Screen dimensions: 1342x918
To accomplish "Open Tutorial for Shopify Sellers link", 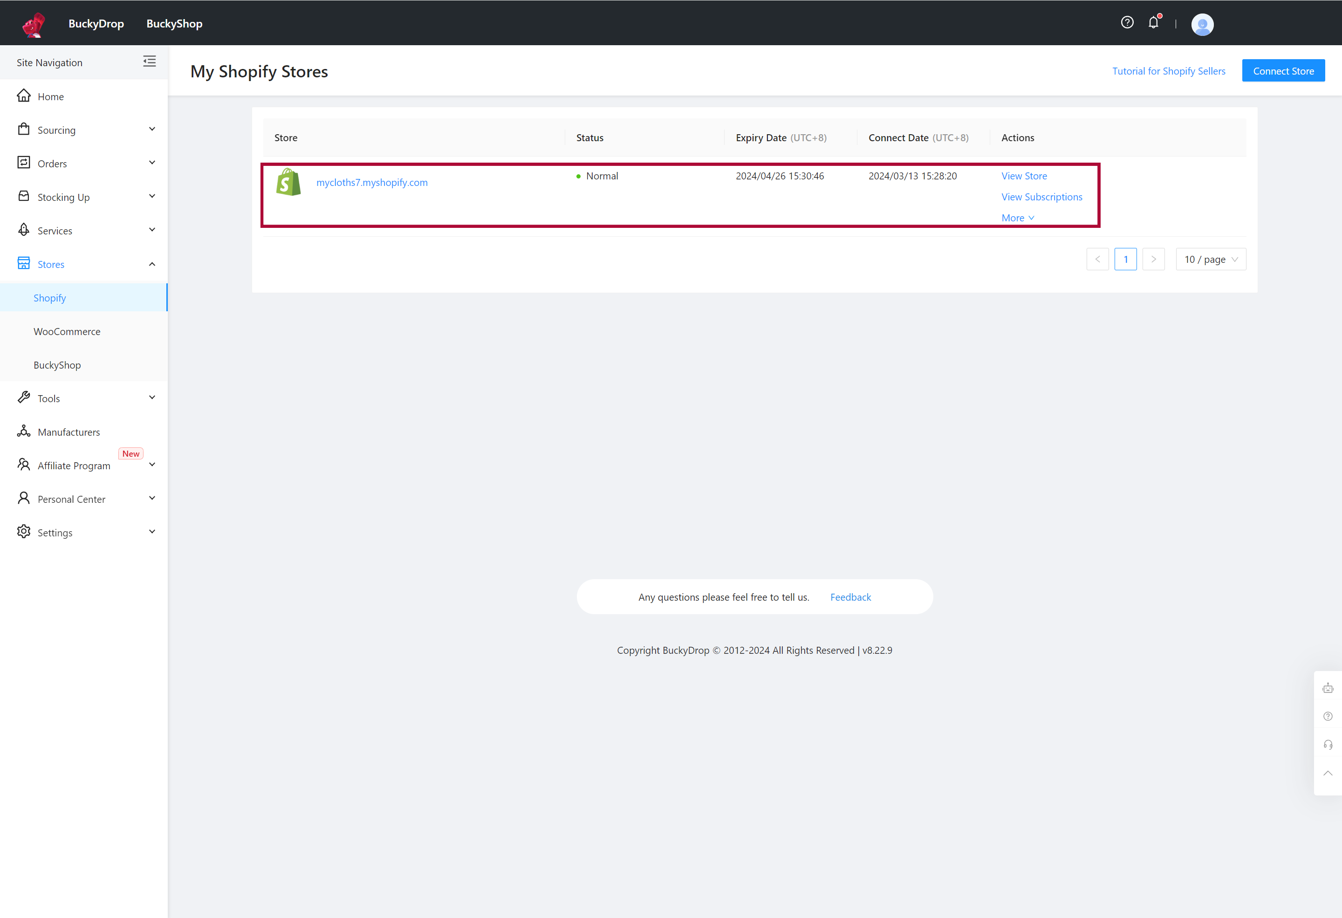I will [x=1168, y=71].
